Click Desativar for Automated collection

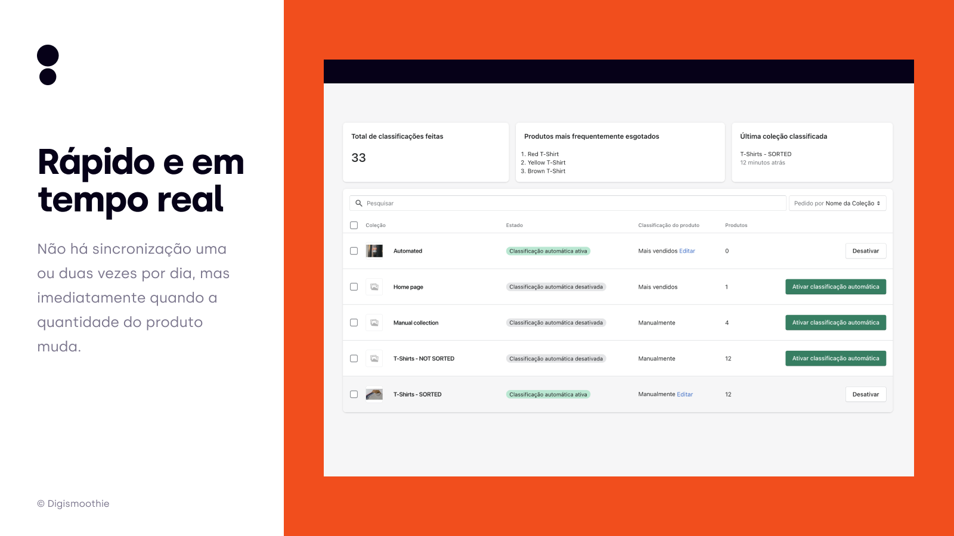[866, 251]
